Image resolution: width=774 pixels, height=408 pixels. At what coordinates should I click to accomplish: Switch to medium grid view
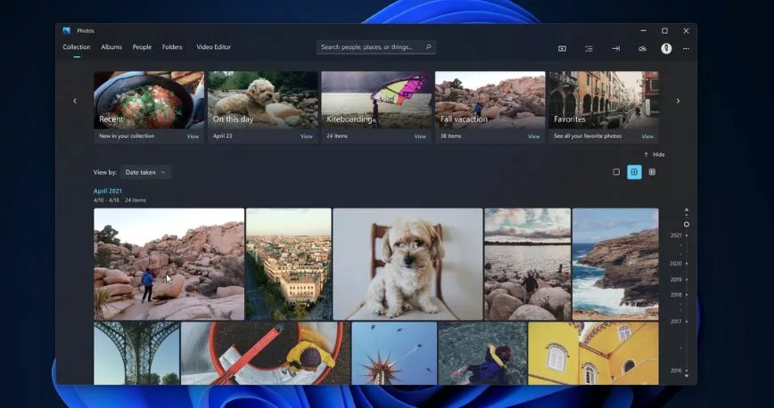tap(634, 172)
